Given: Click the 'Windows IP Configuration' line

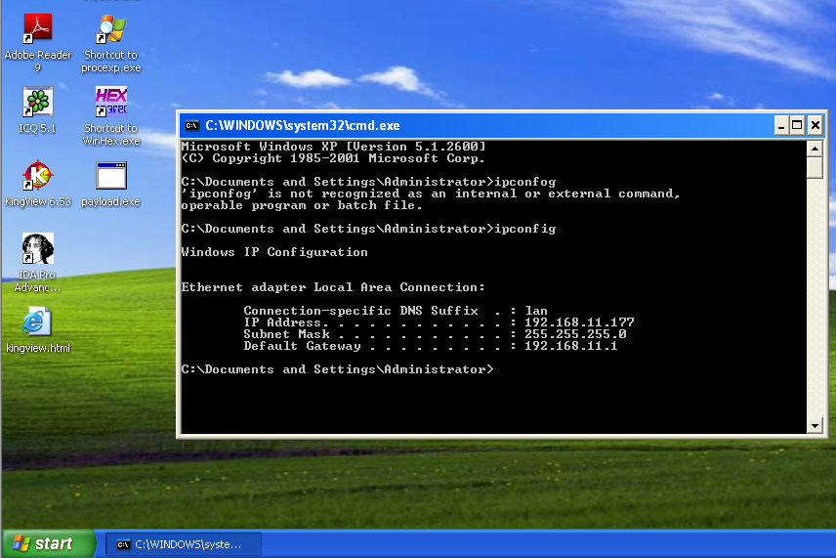Looking at the screenshot, I should (274, 252).
